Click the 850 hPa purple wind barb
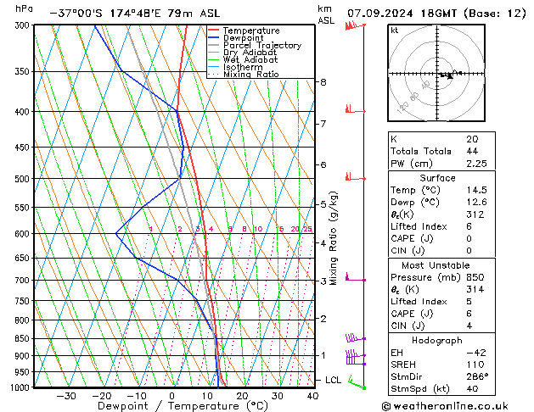Image resolution: width=534 pixels, height=412 pixels. 355,337
